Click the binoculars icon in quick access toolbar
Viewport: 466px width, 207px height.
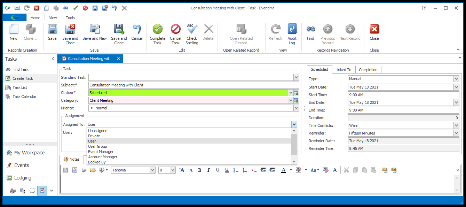(66, 8)
